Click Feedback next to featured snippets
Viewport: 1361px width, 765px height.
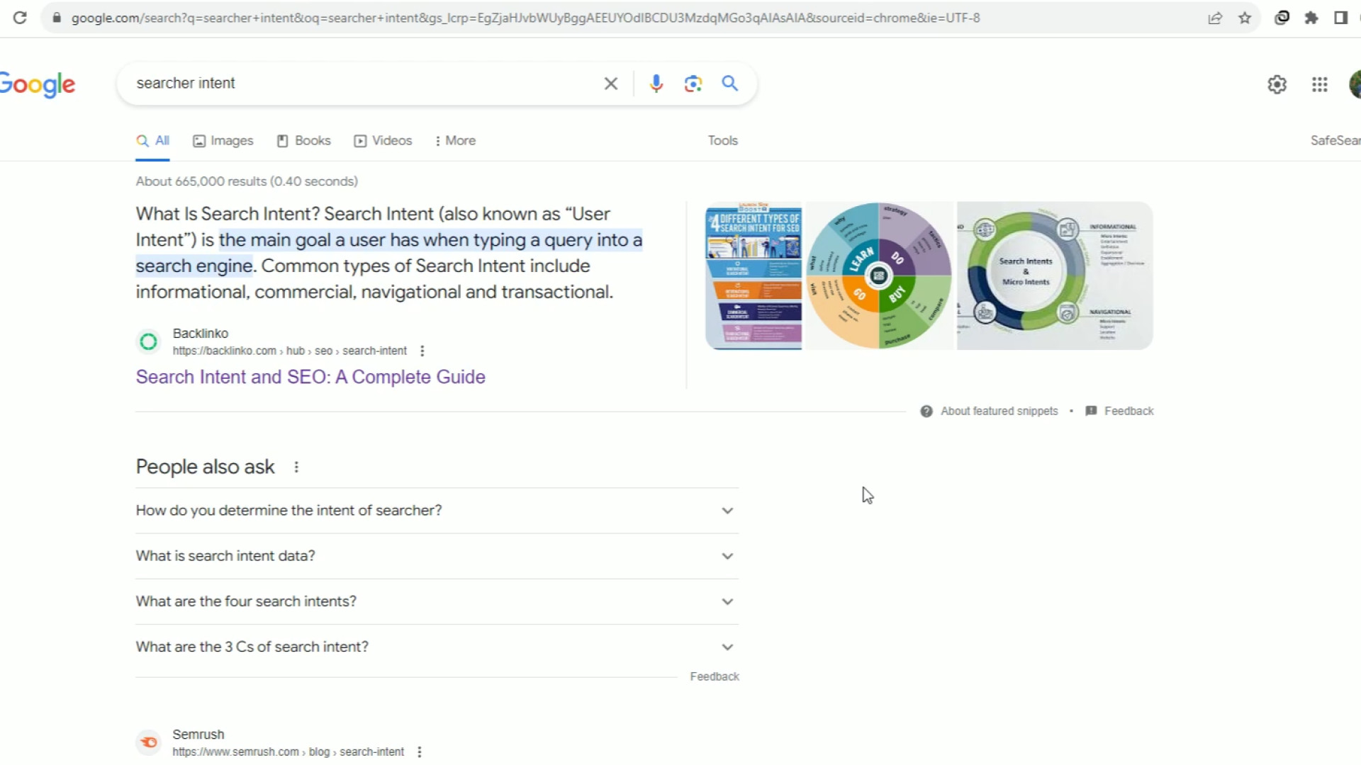pyautogui.click(x=1128, y=412)
